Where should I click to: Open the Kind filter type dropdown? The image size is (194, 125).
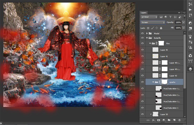(149, 17)
